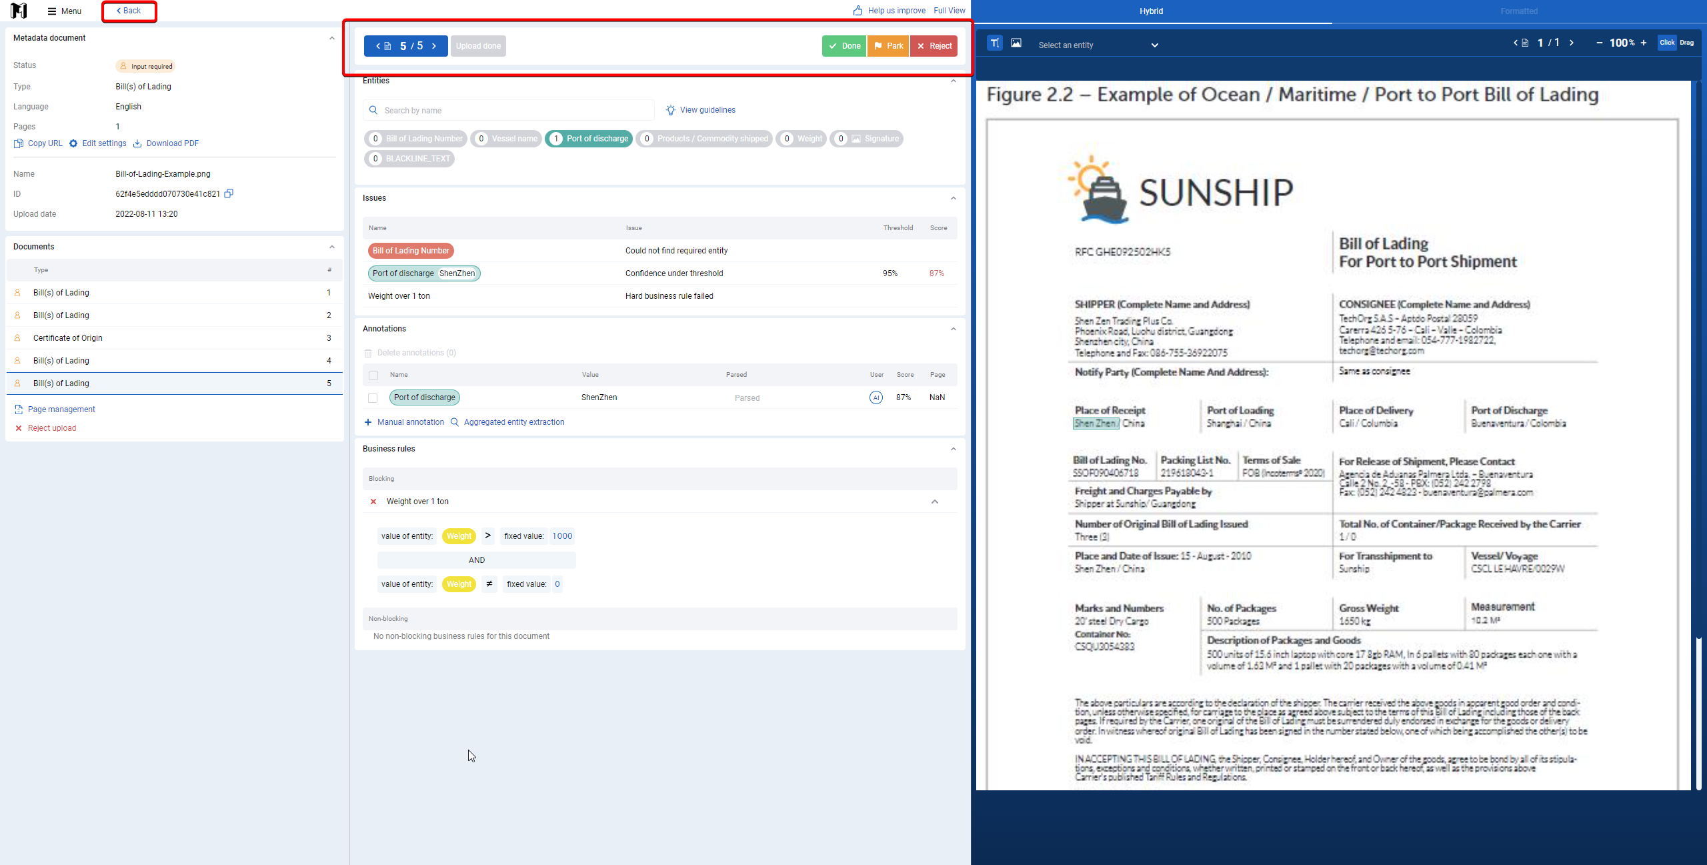Switch to the Formatted tab
This screenshot has width=1707, height=865.
tap(1519, 11)
